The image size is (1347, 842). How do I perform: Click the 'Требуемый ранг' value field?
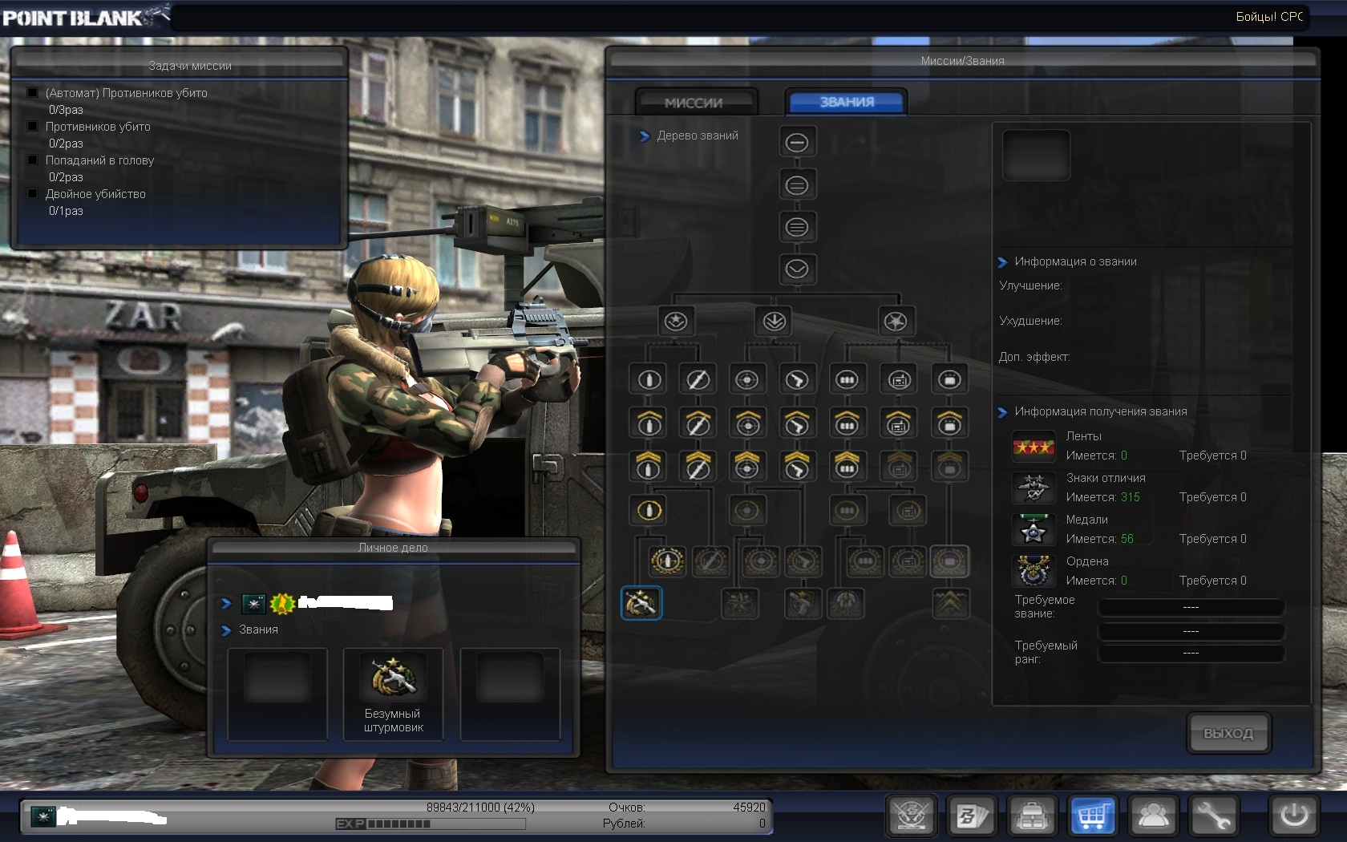click(x=1191, y=653)
